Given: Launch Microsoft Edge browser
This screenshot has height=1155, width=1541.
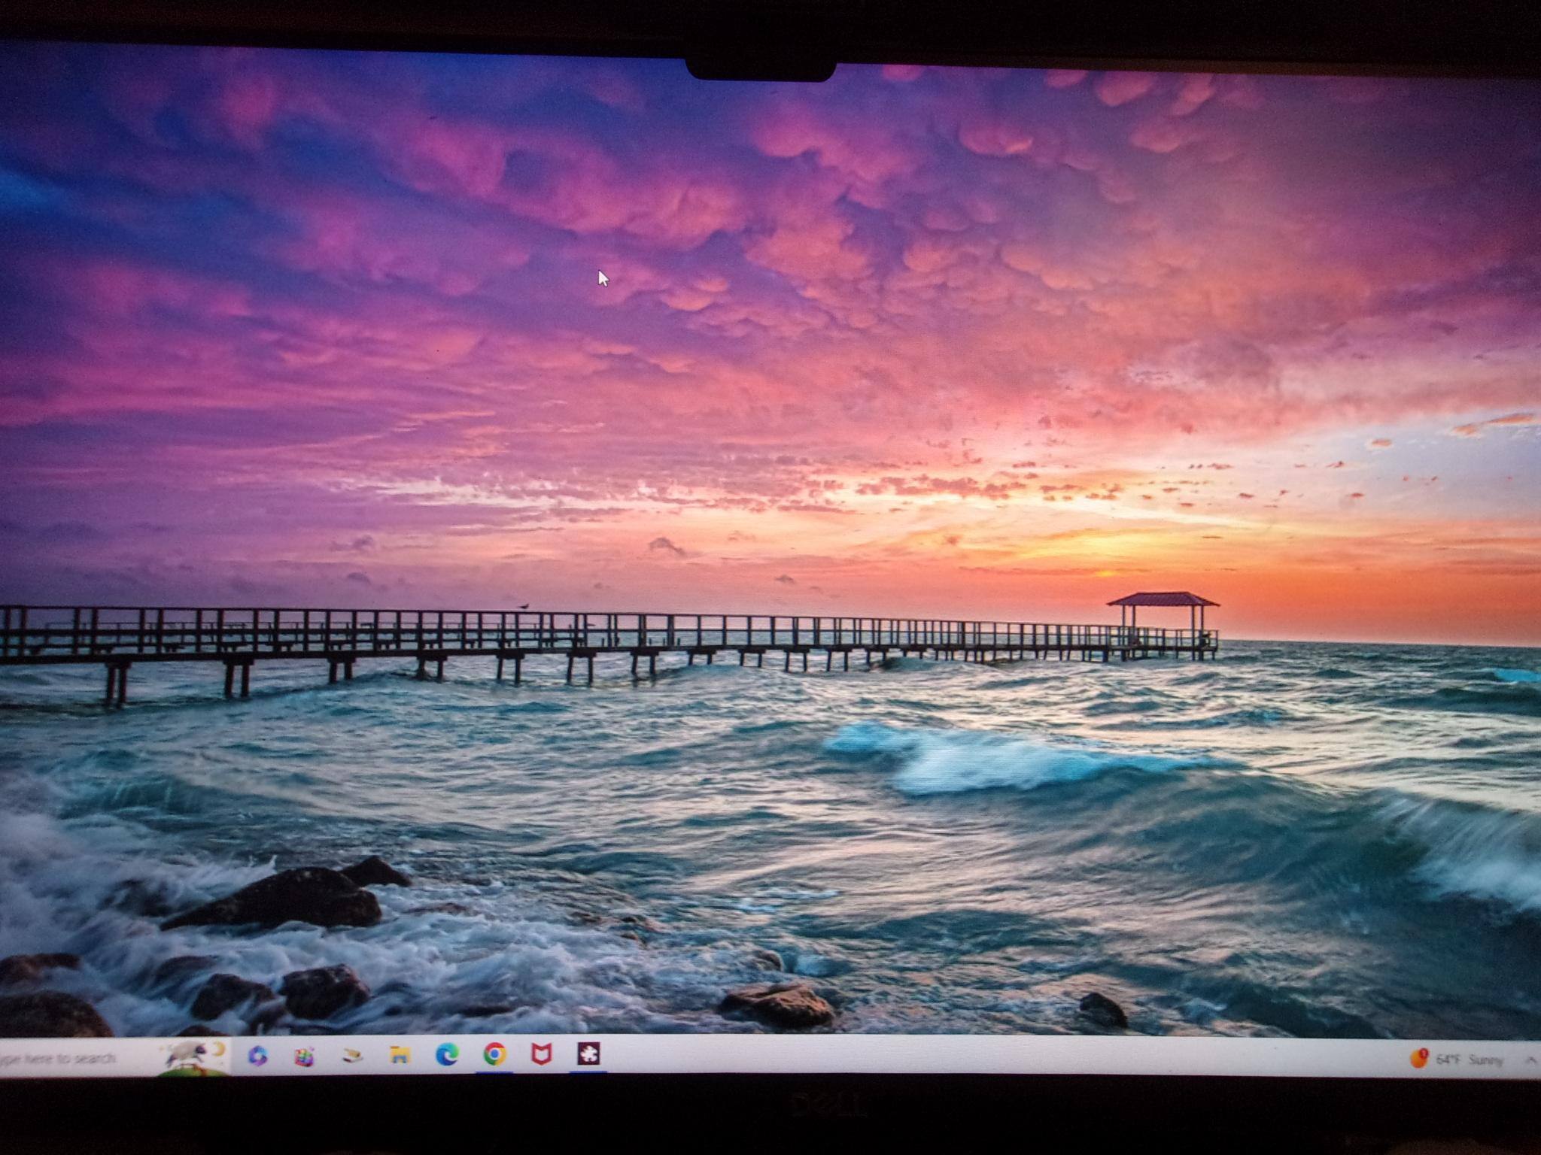Looking at the screenshot, I should click(447, 1056).
